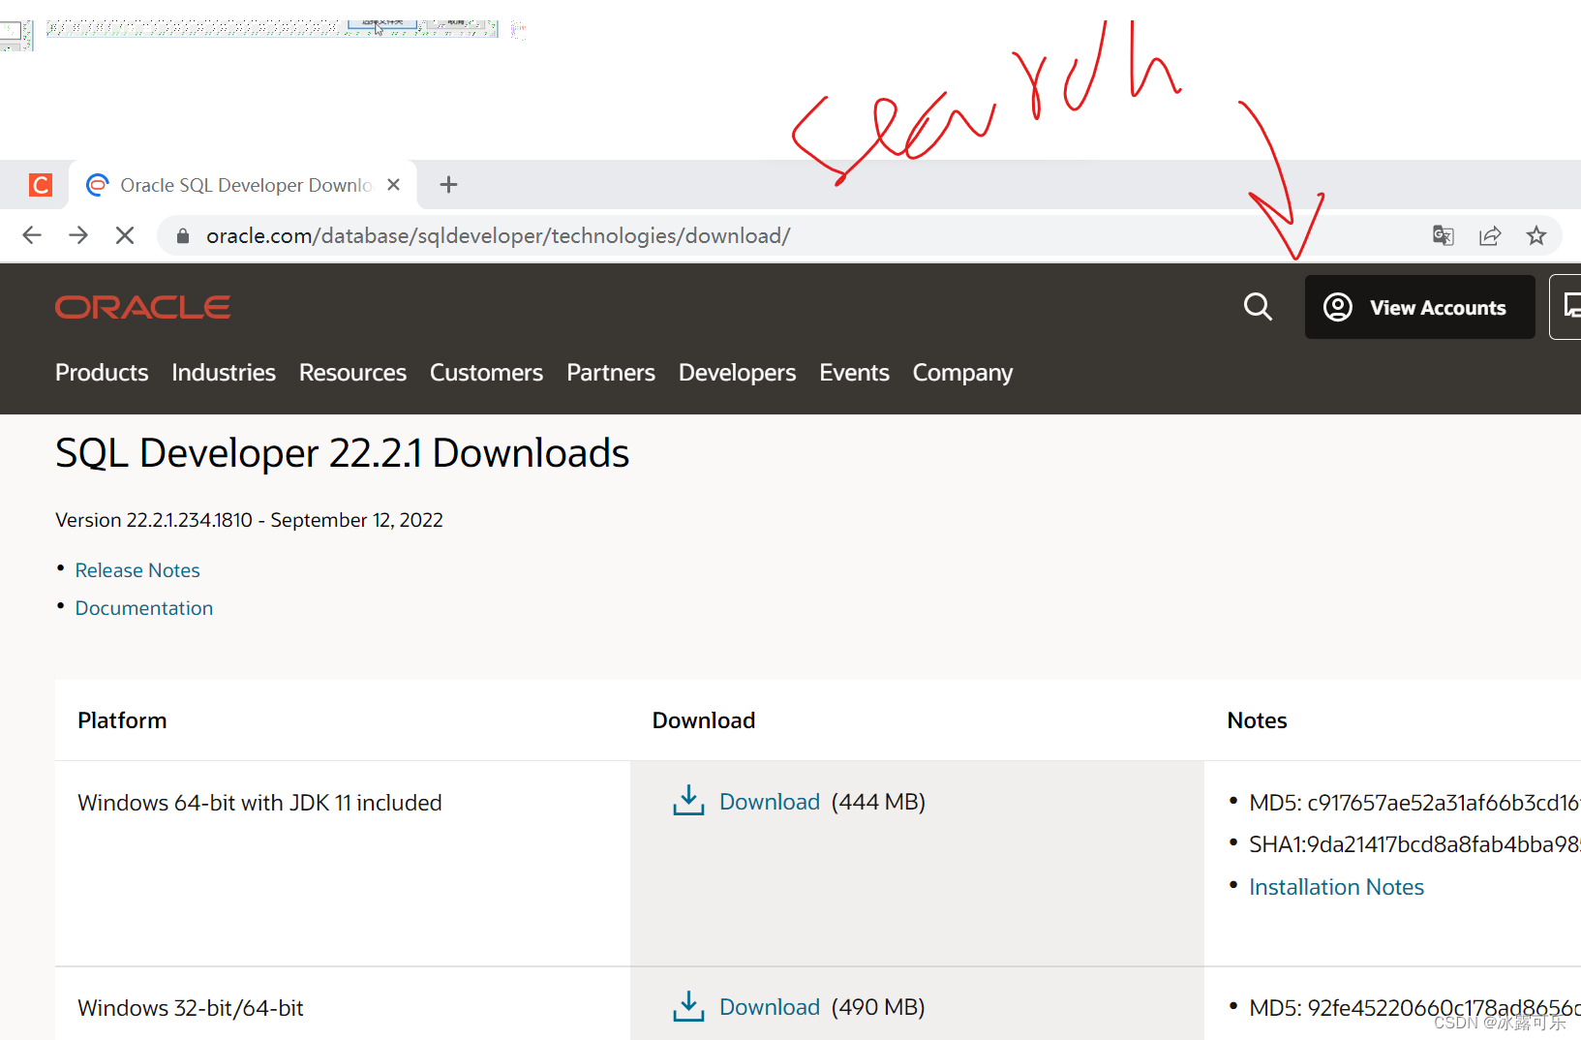Viewport: 1581px width, 1040px height.
Task: Open a new browser tab with plus icon
Action: pyautogui.click(x=448, y=184)
